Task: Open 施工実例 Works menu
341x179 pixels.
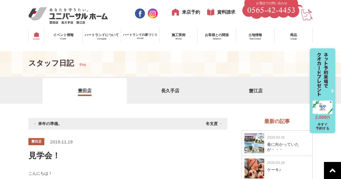Action: click(x=178, y=36)
